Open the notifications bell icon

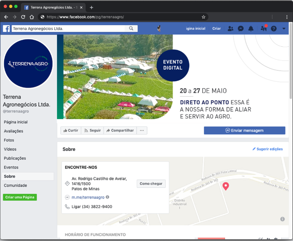251,29
